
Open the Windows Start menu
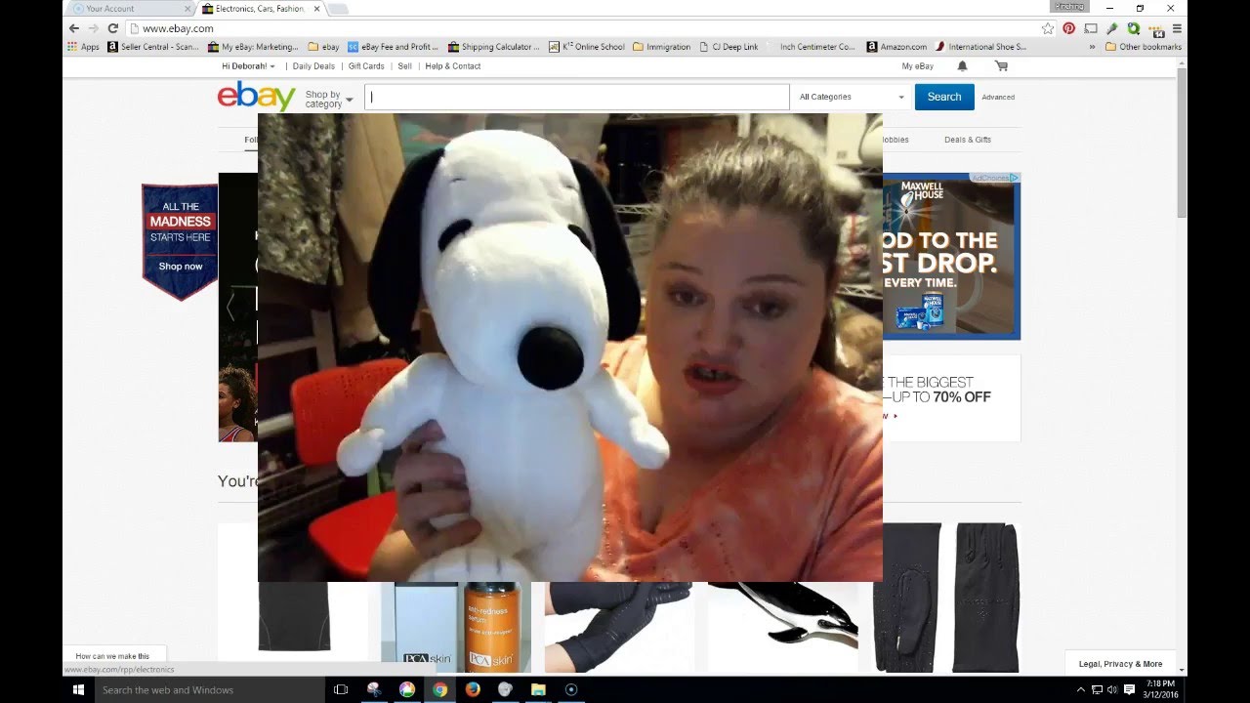[78, 689]
